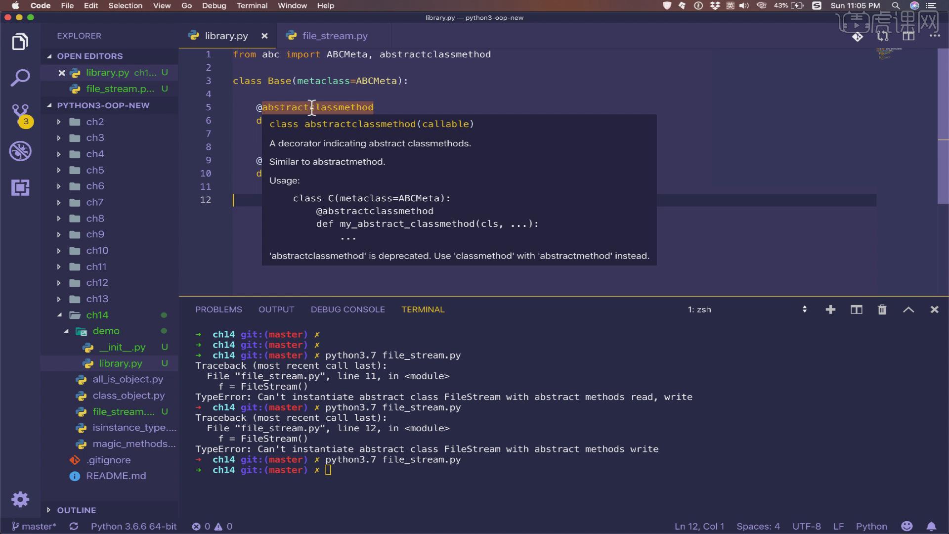Click Python 3.6.6 64-bit interpreter selector
Screen dimensions: 949x534
tap(133, 526)
